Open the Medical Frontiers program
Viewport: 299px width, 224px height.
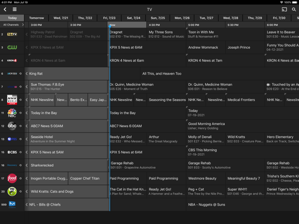pos(245,100)
